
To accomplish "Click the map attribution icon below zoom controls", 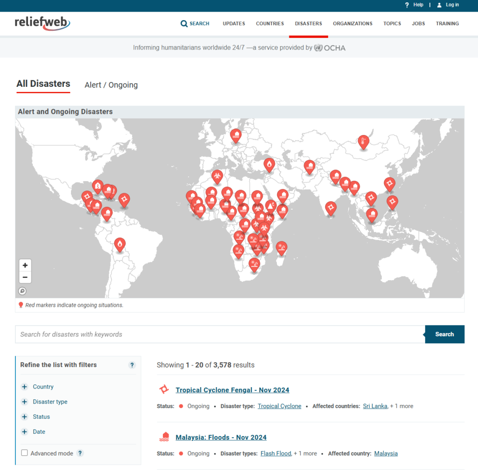I will point(22,291).
